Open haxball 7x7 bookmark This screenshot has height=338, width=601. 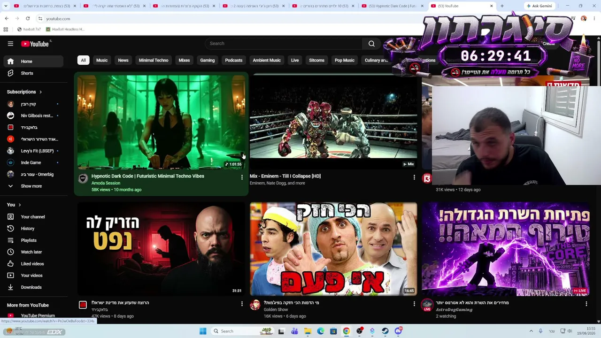pyautogui.click(x=28, y=29)
